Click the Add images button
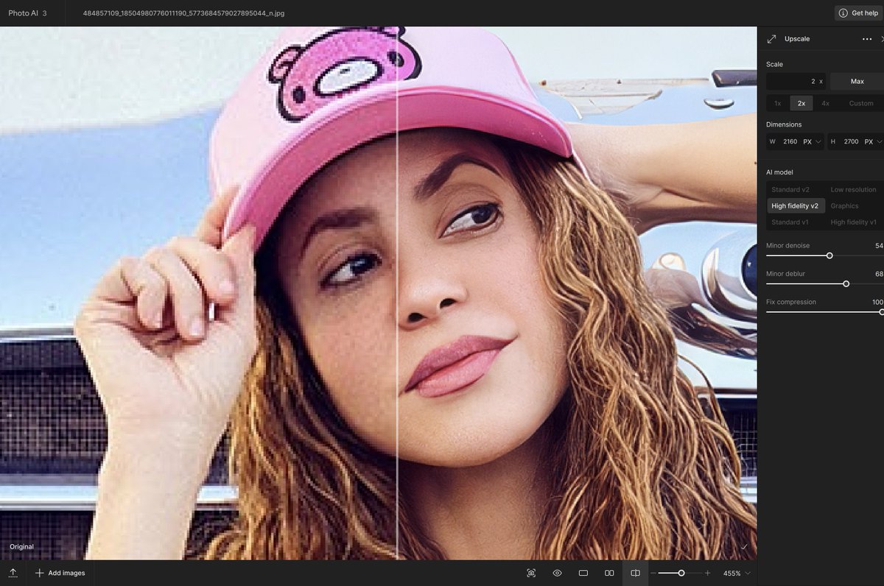 coord(60,573)
